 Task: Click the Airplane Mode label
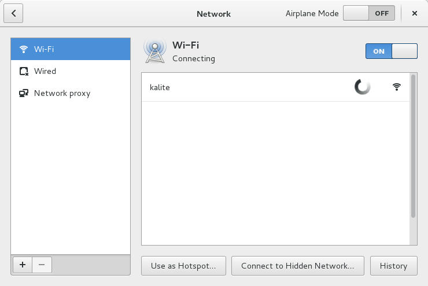(x=311, y=14)
